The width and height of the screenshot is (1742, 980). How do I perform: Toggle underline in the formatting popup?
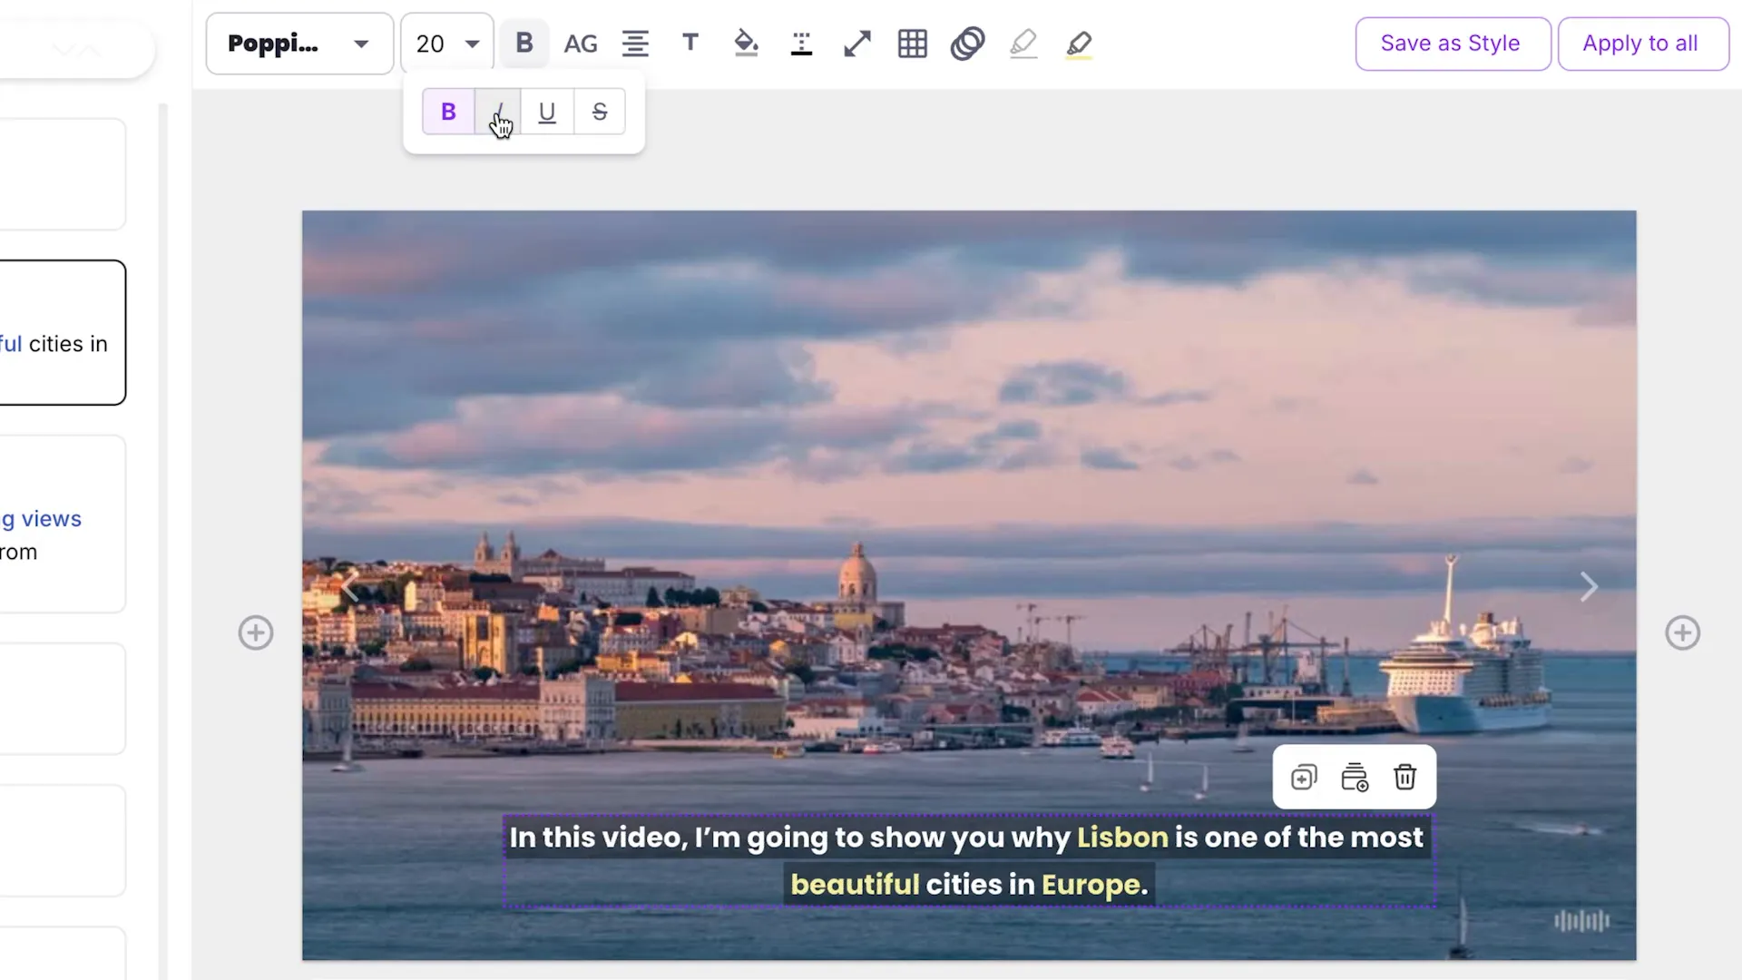tap(547, 112)
